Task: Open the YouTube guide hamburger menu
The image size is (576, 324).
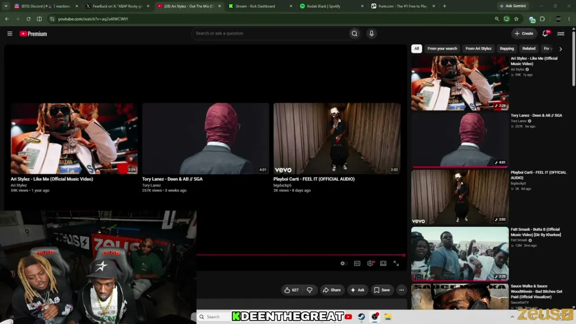Action: point(9,33)
